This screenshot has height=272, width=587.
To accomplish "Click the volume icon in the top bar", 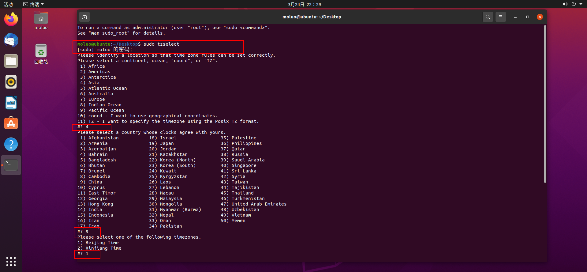I will (565, 4).
